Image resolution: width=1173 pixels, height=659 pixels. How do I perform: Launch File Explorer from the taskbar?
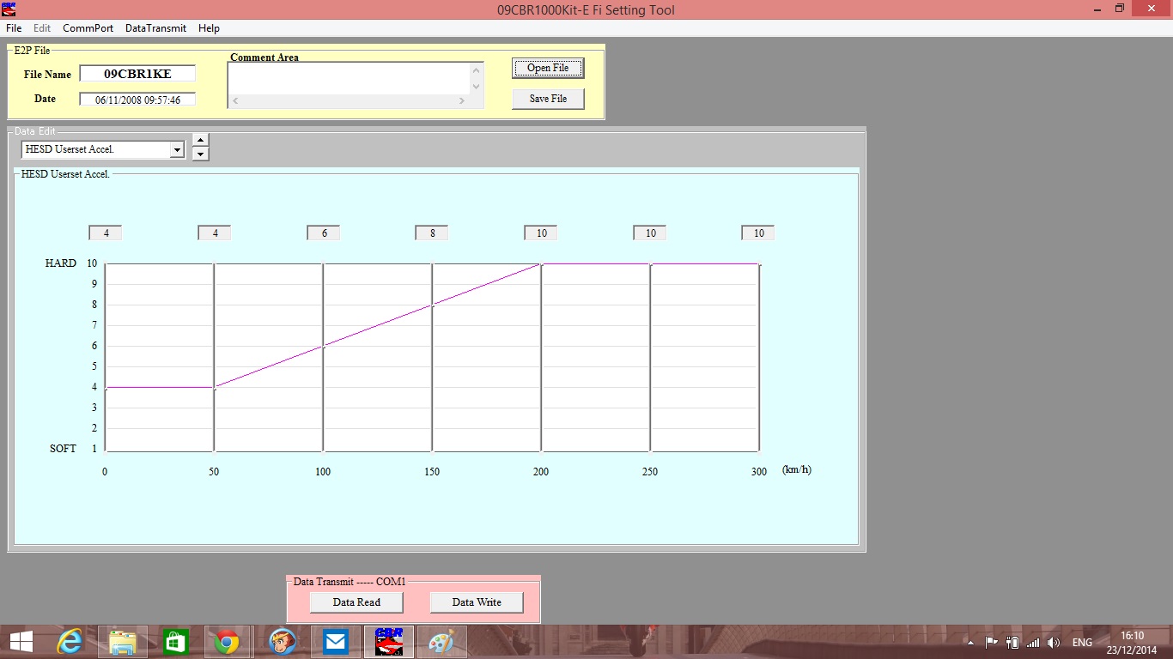click(x=123, y=642)
